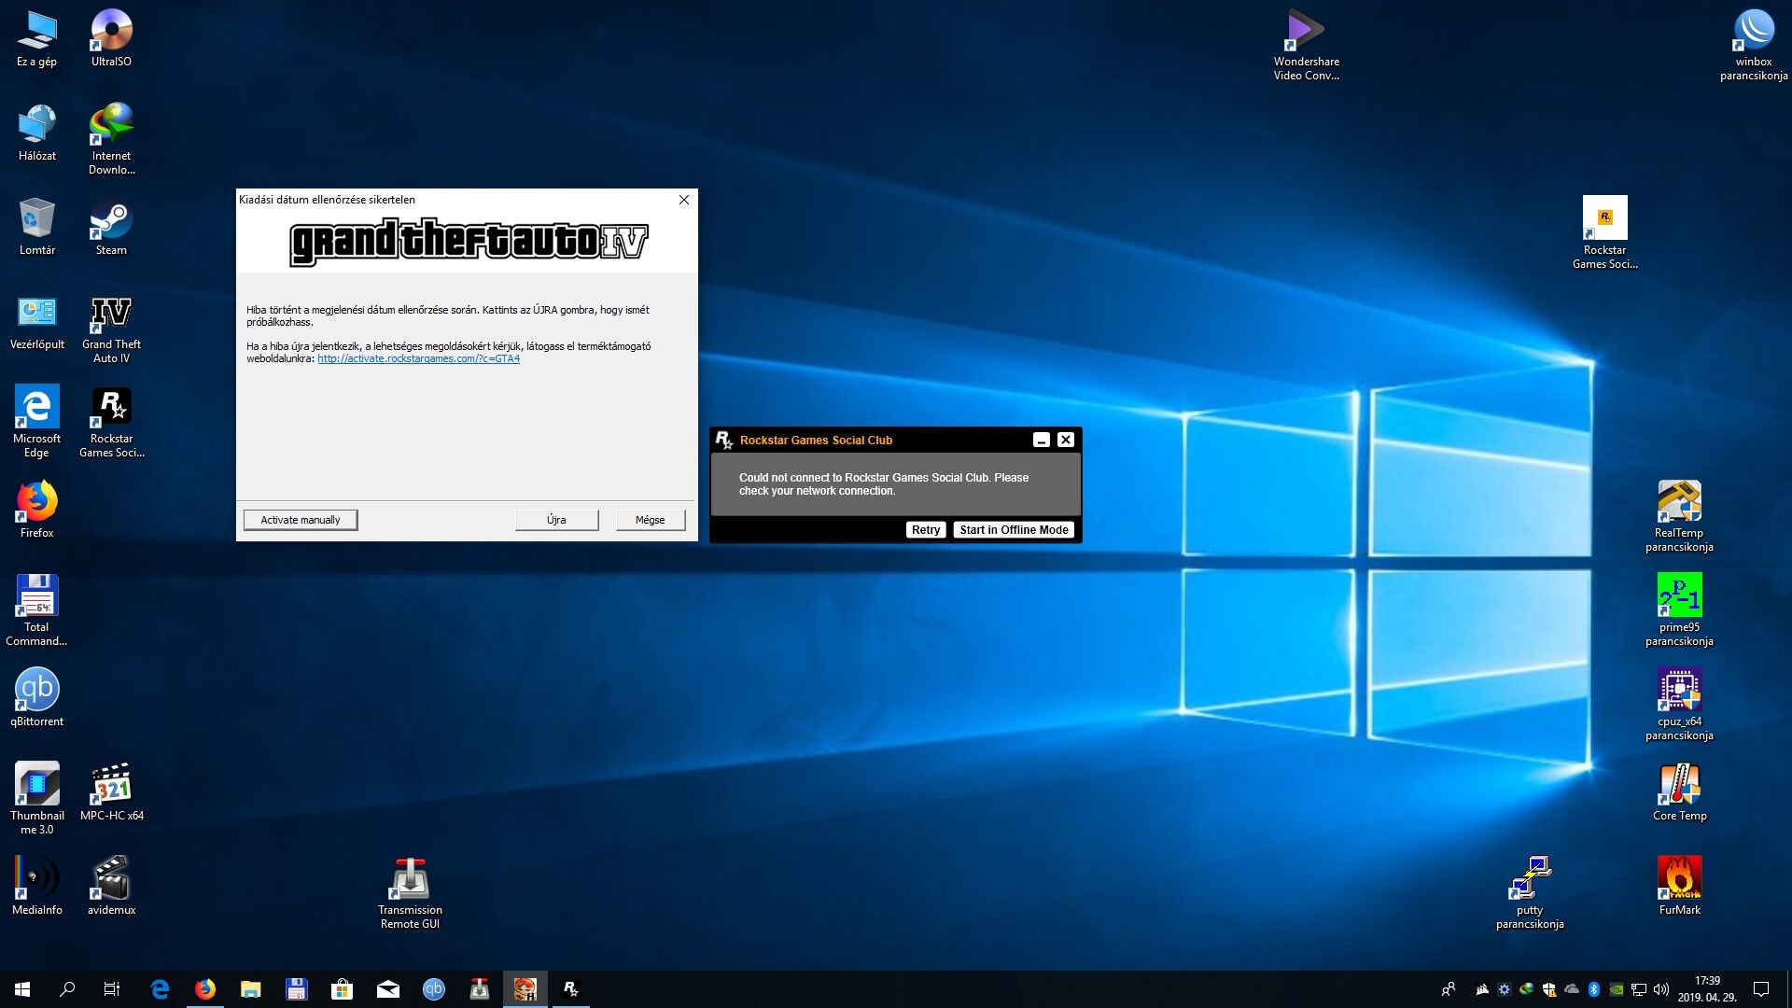Viewport: 1792px width, 1008px height.
Task: Minimize the Rockstar Games Social Club dialog
Action: click(x=1042, y=440)
